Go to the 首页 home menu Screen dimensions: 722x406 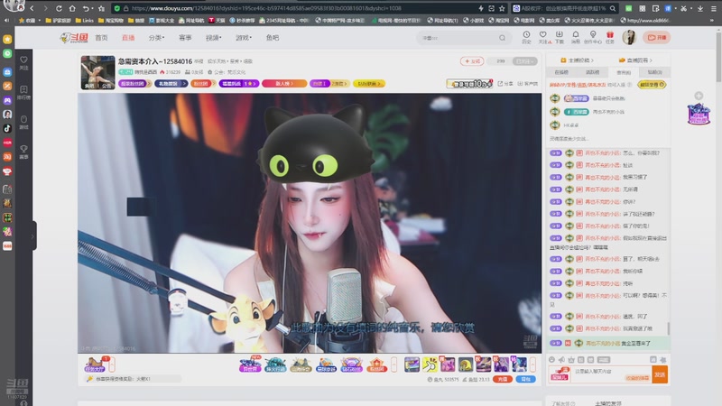coord(101,38)
